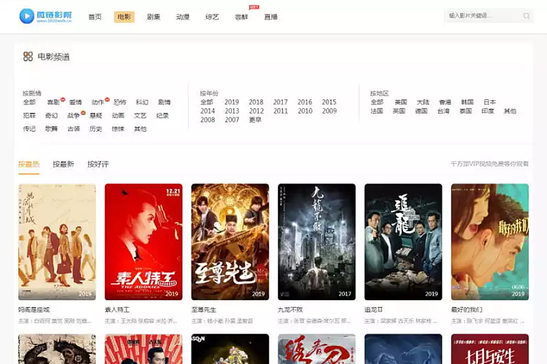Select 全部 under the 按地区 filter
The width and height of the screenshot is (547, 364).
[x=377, y=103]
